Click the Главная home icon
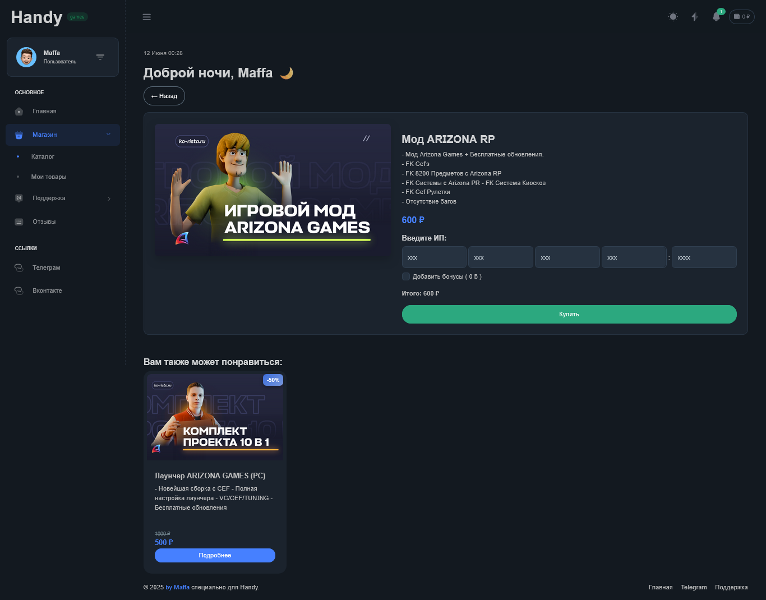This screenshot has height=600, width=766. (x=19, y=111)
